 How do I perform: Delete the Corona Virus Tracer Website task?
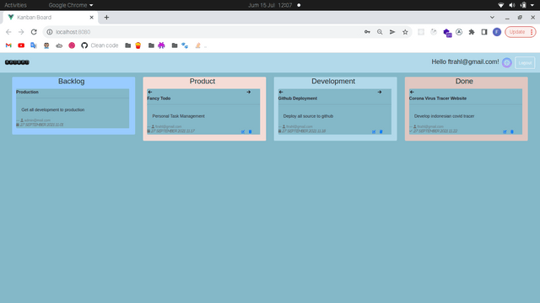(x=512, y=131)
